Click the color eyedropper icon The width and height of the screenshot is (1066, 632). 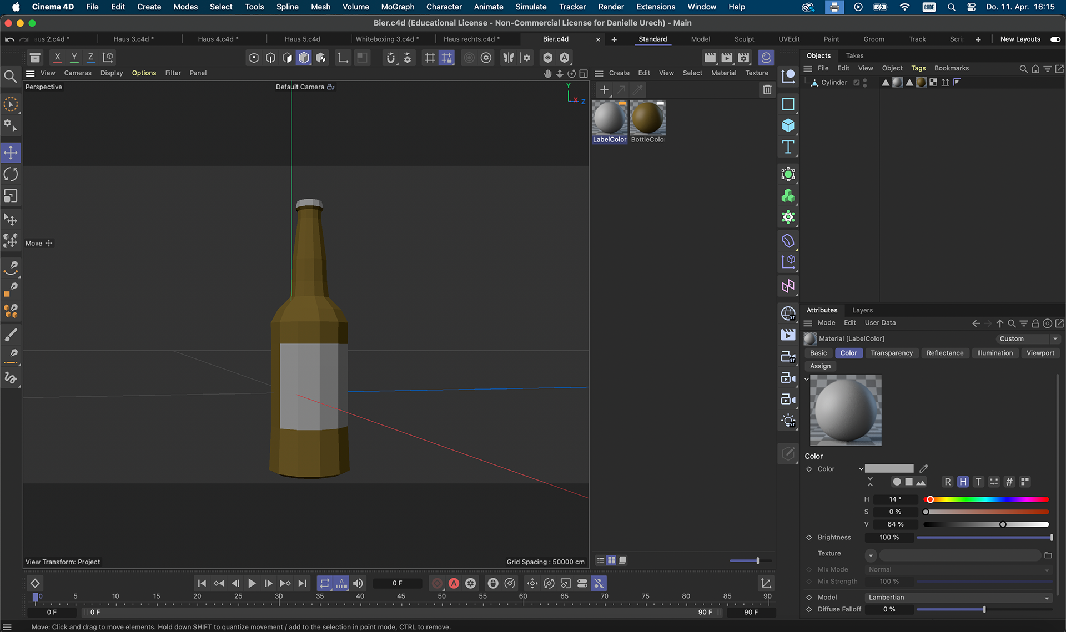pos(923,469)
